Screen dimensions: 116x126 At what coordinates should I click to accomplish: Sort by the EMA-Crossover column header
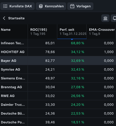tap(101, 31)
